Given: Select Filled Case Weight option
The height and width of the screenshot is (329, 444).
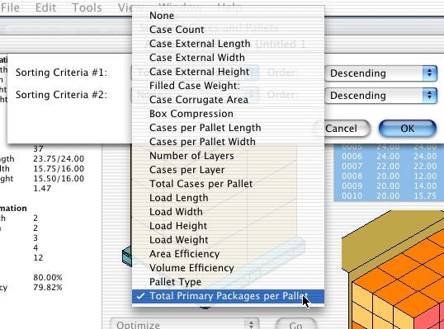Looking at the screenshot, I should pyautogui.click(x=228, y=86).
